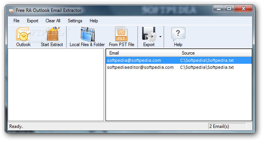Click Source path of softpedia@softpedia.com row
Image resolution: width=263 pixels, height=141 pixels.
[x=207, y=60]
